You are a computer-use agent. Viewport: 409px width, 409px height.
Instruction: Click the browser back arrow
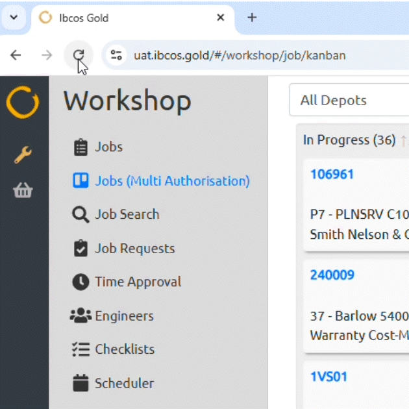point(16,55)
